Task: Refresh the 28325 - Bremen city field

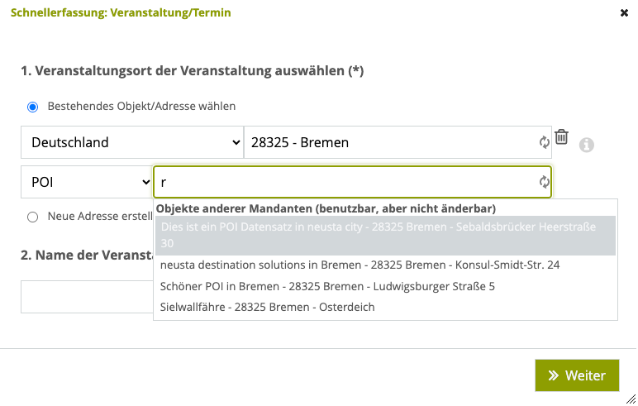Action: [544, 142]
